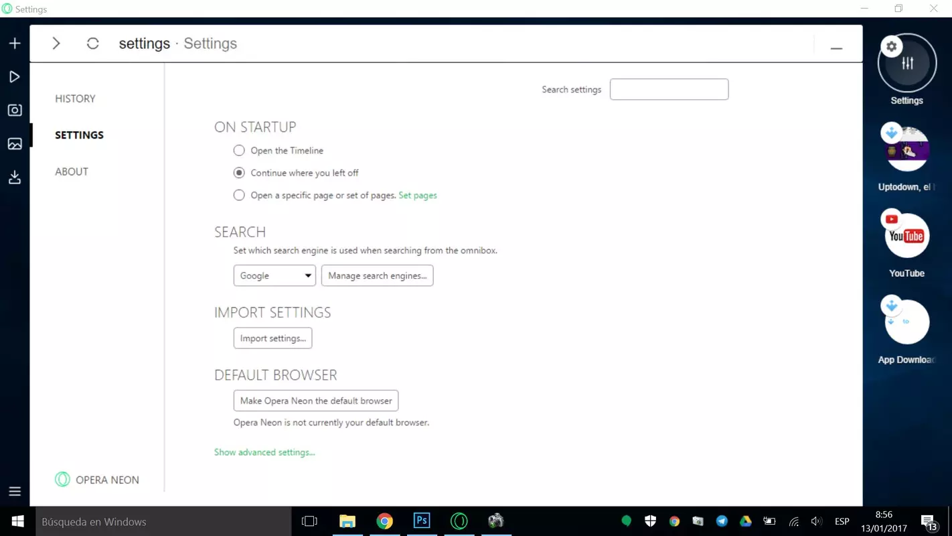The width and height of the screenshot is (952, 536).
Task: Click the Chrome icon in the system tray
Action: point(674,521)
